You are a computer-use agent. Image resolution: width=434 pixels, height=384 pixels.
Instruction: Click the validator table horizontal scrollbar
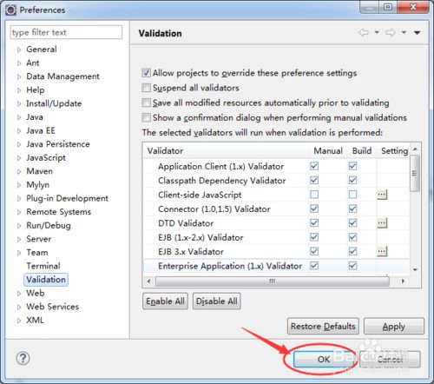(273, 281)
